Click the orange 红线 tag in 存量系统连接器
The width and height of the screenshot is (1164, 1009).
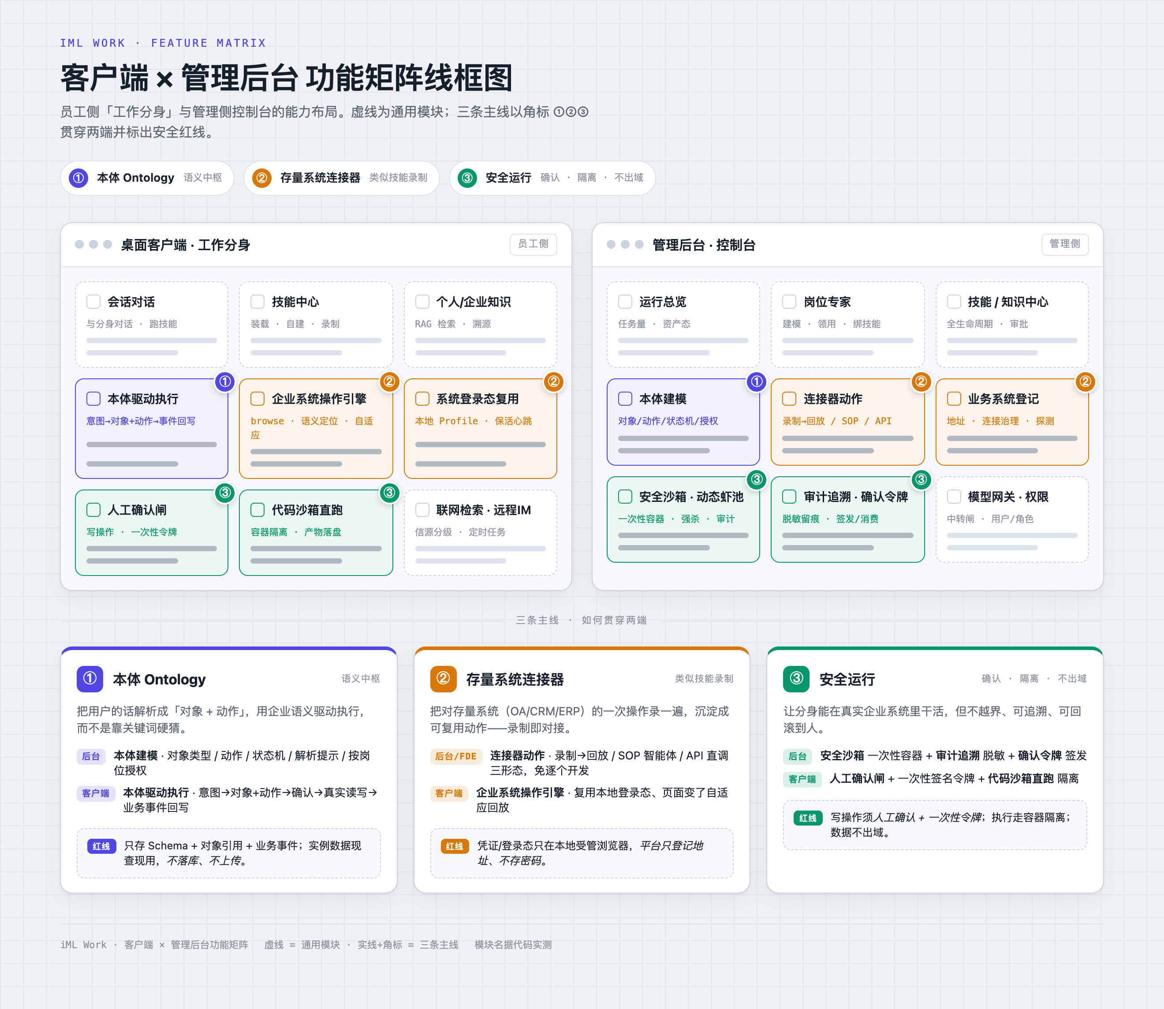455,846
